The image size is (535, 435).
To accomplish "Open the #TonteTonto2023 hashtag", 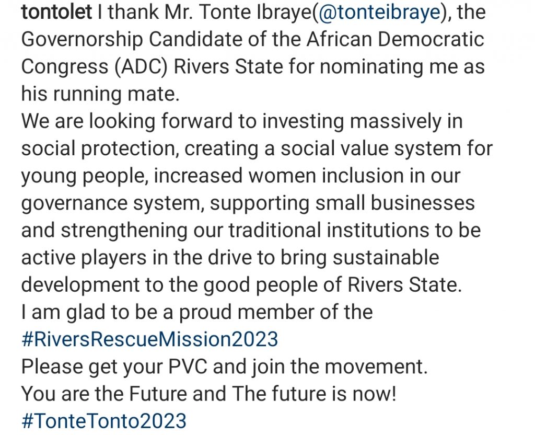I will click(x=104, y=421).
